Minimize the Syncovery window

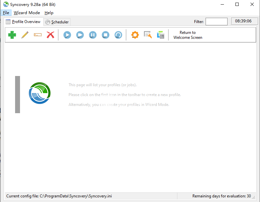pos(222,4)
